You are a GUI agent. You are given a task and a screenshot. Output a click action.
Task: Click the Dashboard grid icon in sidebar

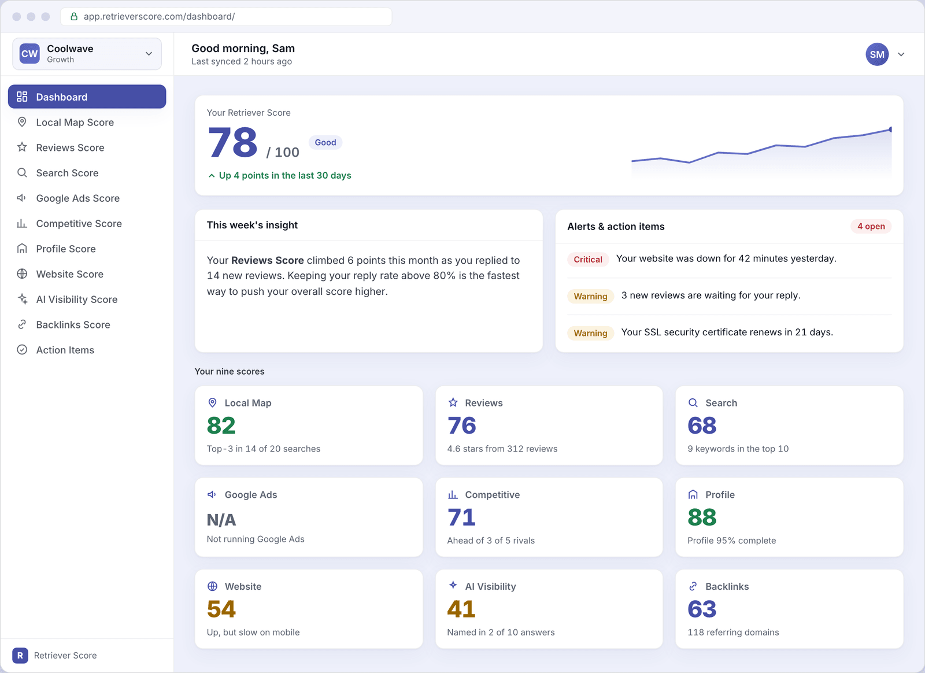coord(22,97)
